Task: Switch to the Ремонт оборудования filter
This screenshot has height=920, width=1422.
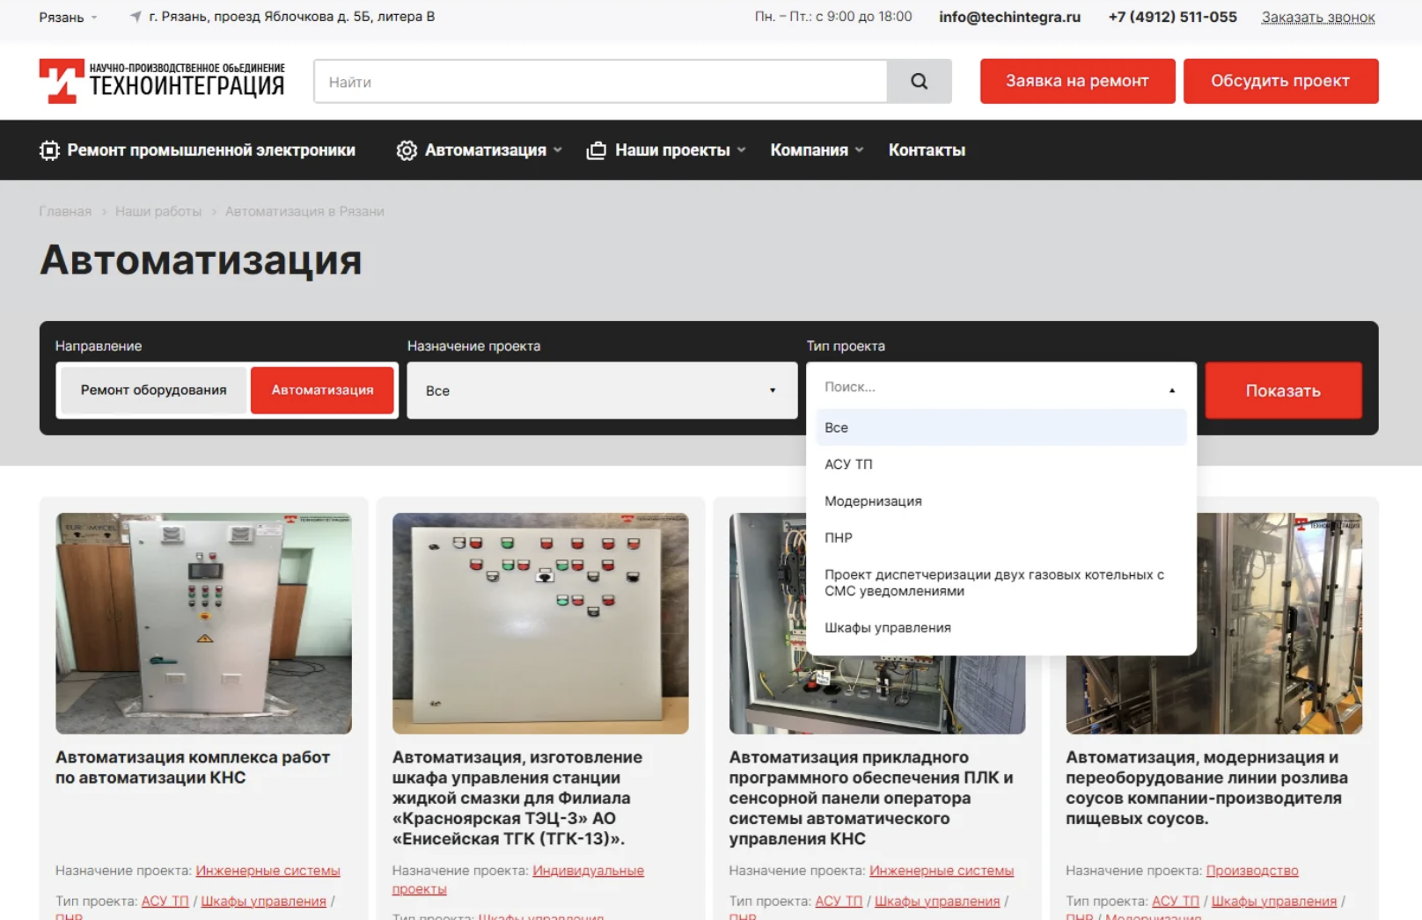Action: [154, 390]
